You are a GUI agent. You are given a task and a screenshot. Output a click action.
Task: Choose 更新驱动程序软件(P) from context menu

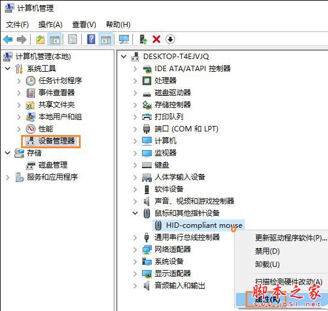pyautogui.click(x=291, y=238)
